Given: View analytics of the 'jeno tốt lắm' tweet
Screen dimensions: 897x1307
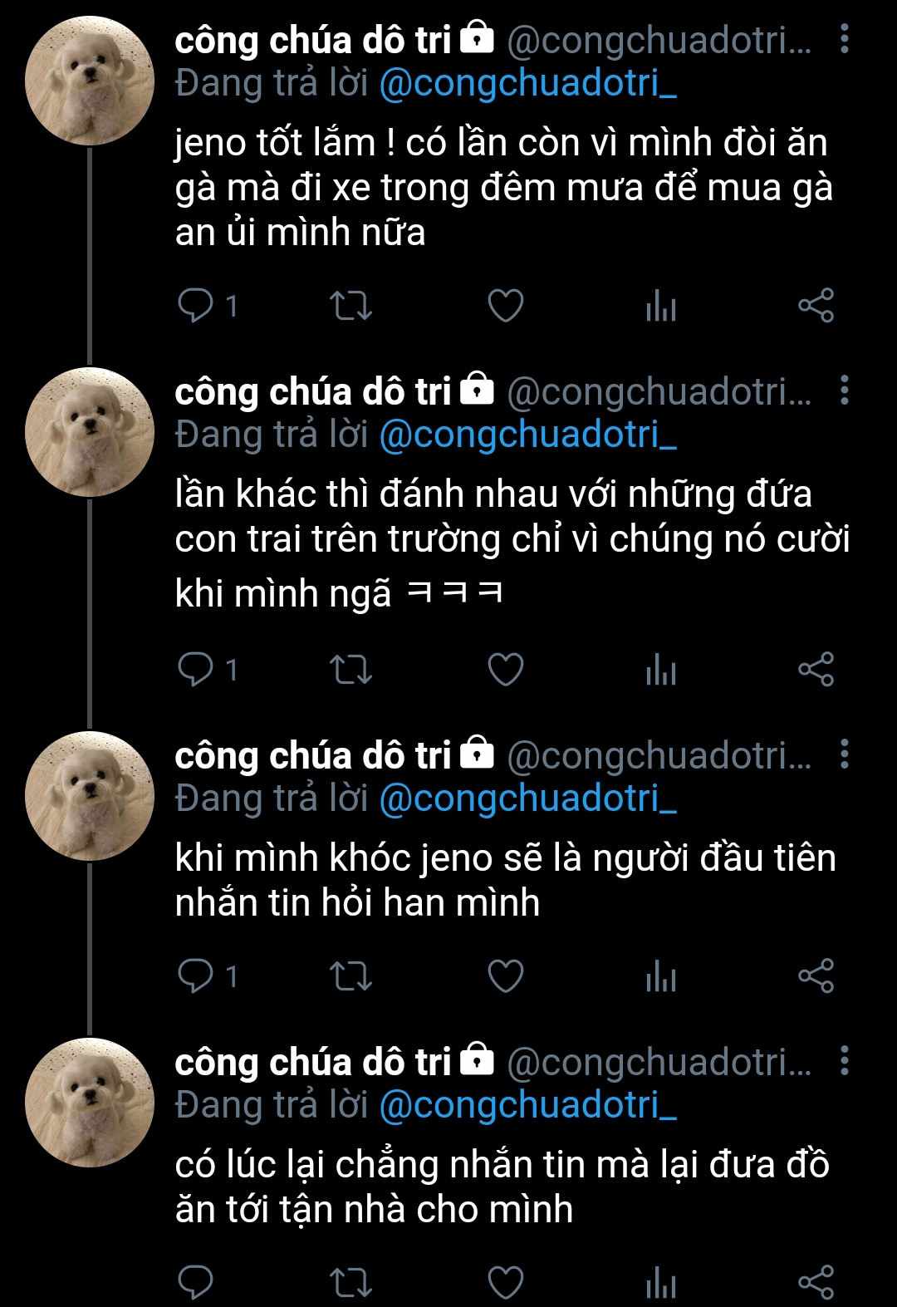Looking at the screenshot, I should (661, 307).
